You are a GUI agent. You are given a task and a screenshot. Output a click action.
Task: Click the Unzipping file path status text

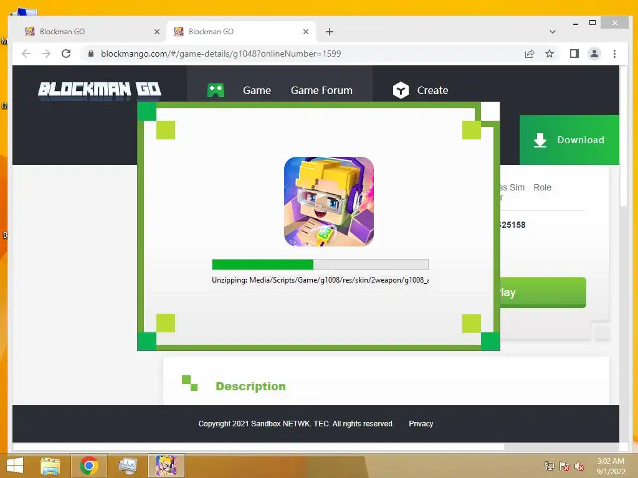[x=320, y=280]
